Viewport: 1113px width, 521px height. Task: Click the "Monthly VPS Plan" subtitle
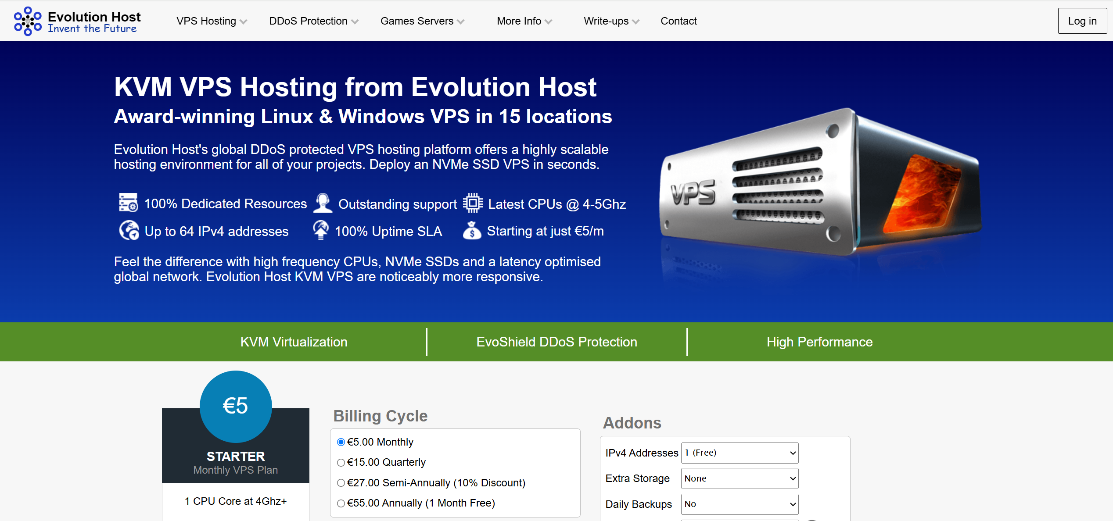(x=236, y=470)
